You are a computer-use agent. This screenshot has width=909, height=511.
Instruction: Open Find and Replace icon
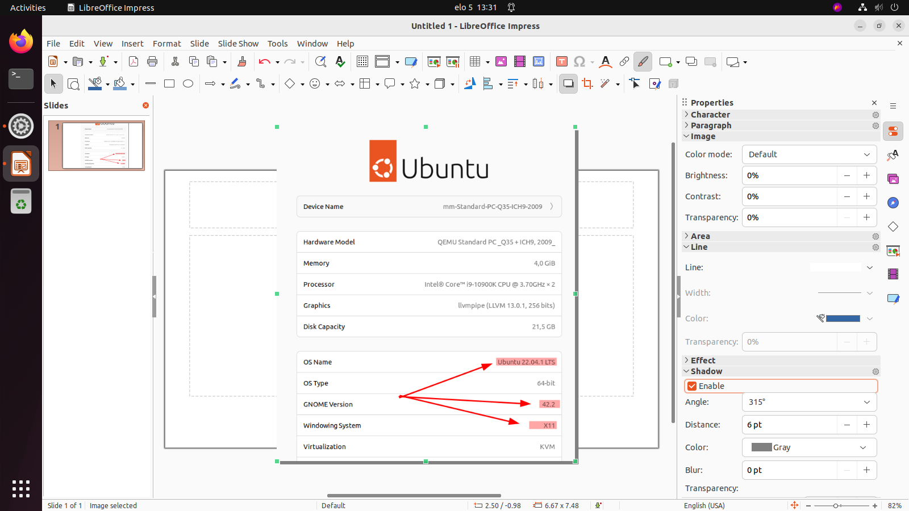tap(320, 62)
